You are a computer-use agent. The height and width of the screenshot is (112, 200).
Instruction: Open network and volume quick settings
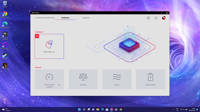[x=184, y=110]
